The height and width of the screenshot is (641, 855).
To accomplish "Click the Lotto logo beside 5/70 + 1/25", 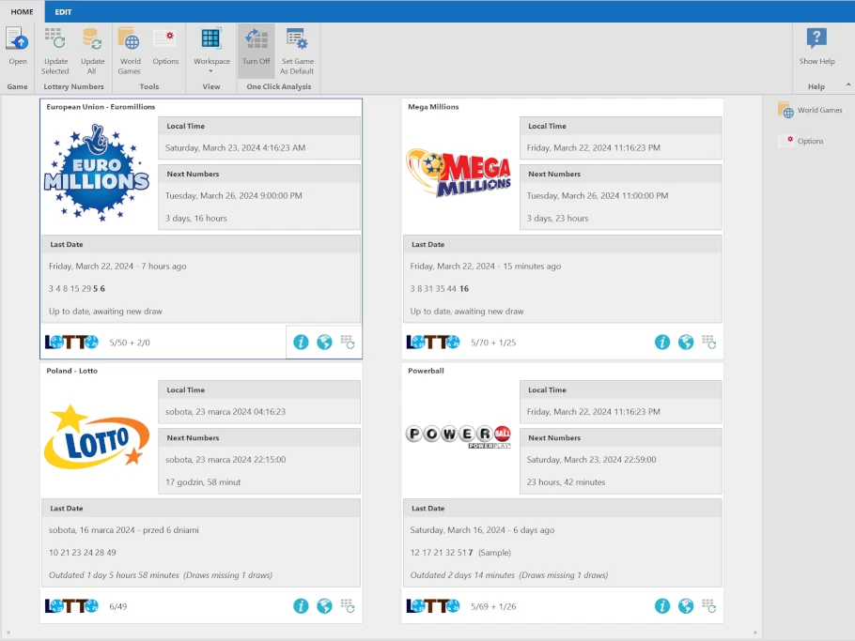I will coord(433,342).
